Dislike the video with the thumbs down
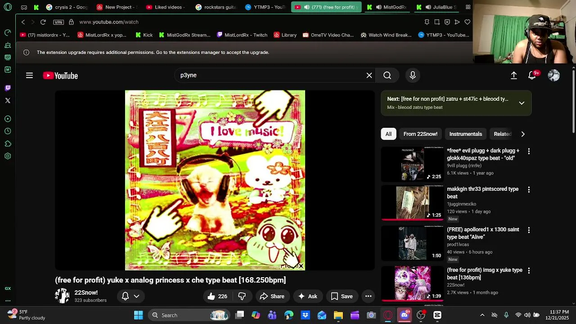Image resolution: width=576 pixels, height=324 pixels. 242,296
